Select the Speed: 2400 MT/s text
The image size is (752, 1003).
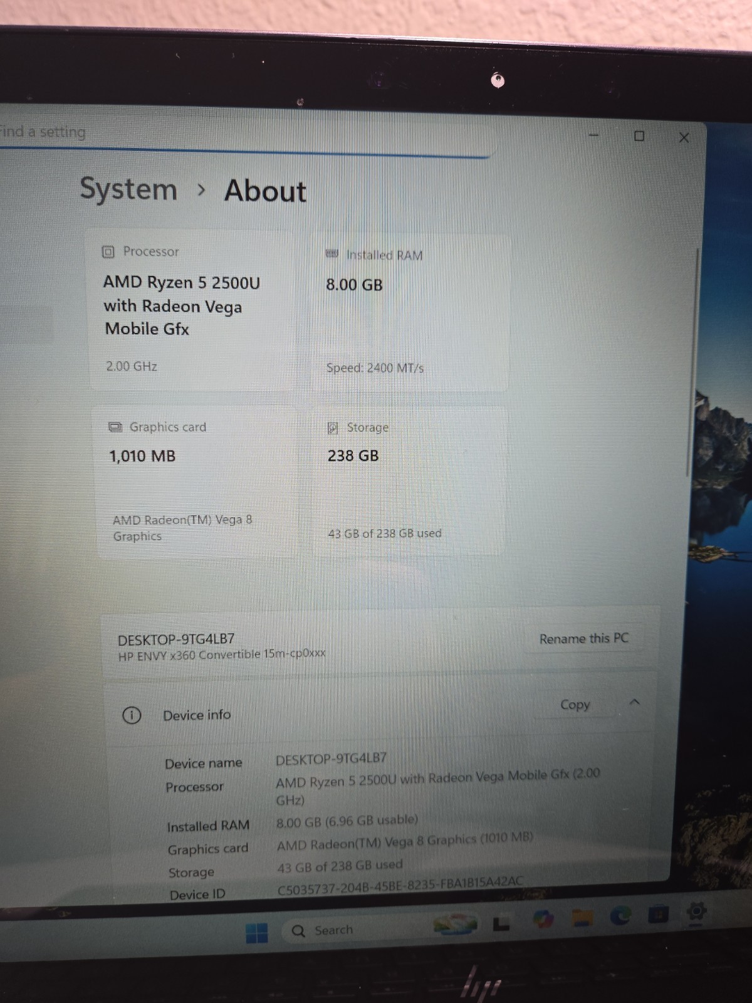pyautogui.click(x=375, y=368)
